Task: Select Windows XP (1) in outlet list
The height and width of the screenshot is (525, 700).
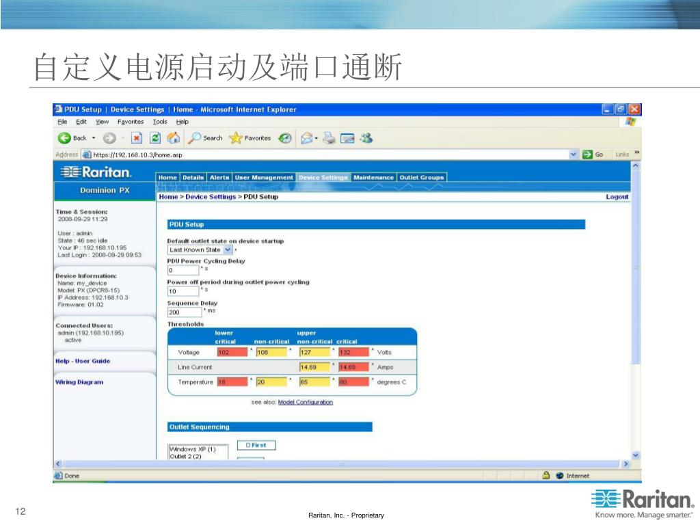Action: (x=193, y=449)
